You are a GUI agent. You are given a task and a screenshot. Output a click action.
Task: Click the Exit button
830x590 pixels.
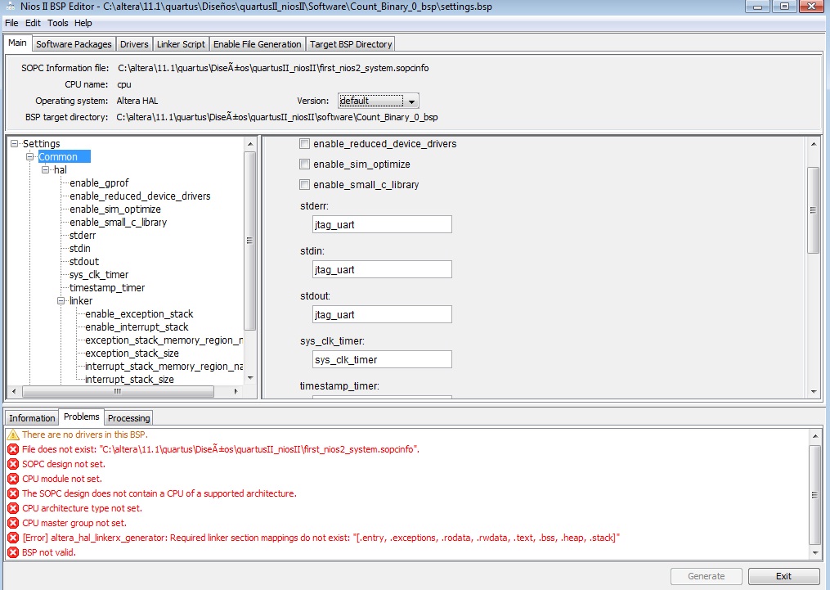[x=783, y=576]
